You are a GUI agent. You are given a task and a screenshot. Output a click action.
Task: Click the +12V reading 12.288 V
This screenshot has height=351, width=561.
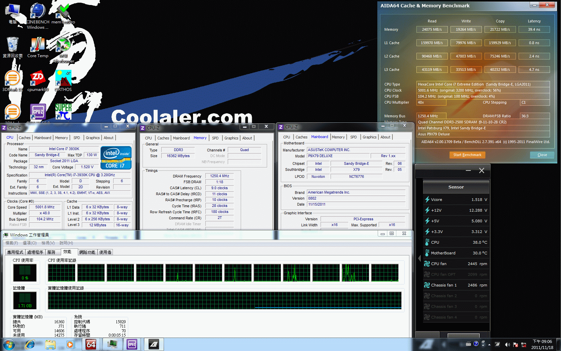pyautogui.click(x=478, y=210)
